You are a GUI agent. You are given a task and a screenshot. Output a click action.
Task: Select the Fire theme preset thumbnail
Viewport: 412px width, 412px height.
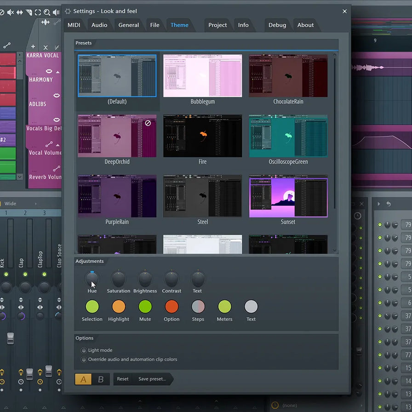pyautogui.click(x=203, y=136)
